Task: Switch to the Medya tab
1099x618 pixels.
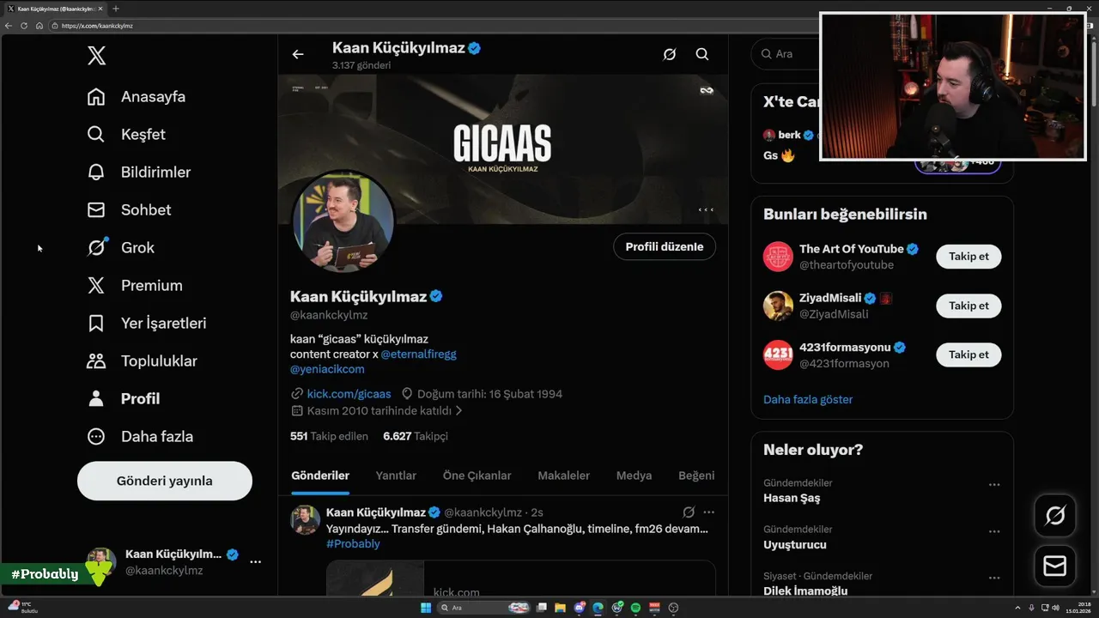Action: (x=634, y=476)
